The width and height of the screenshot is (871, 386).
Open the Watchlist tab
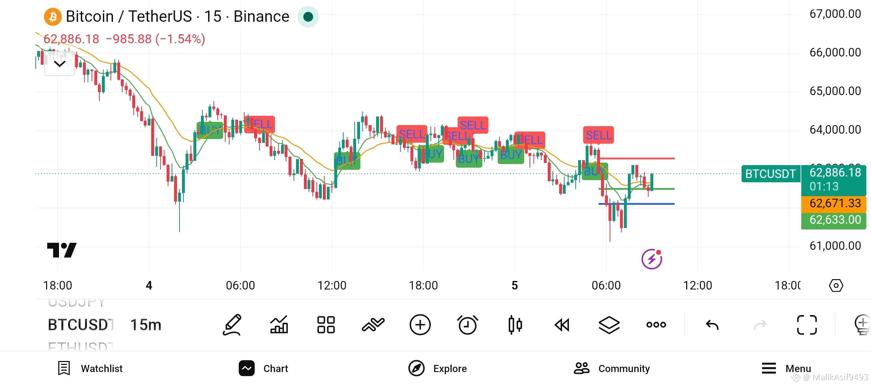(x=90, y=368)
